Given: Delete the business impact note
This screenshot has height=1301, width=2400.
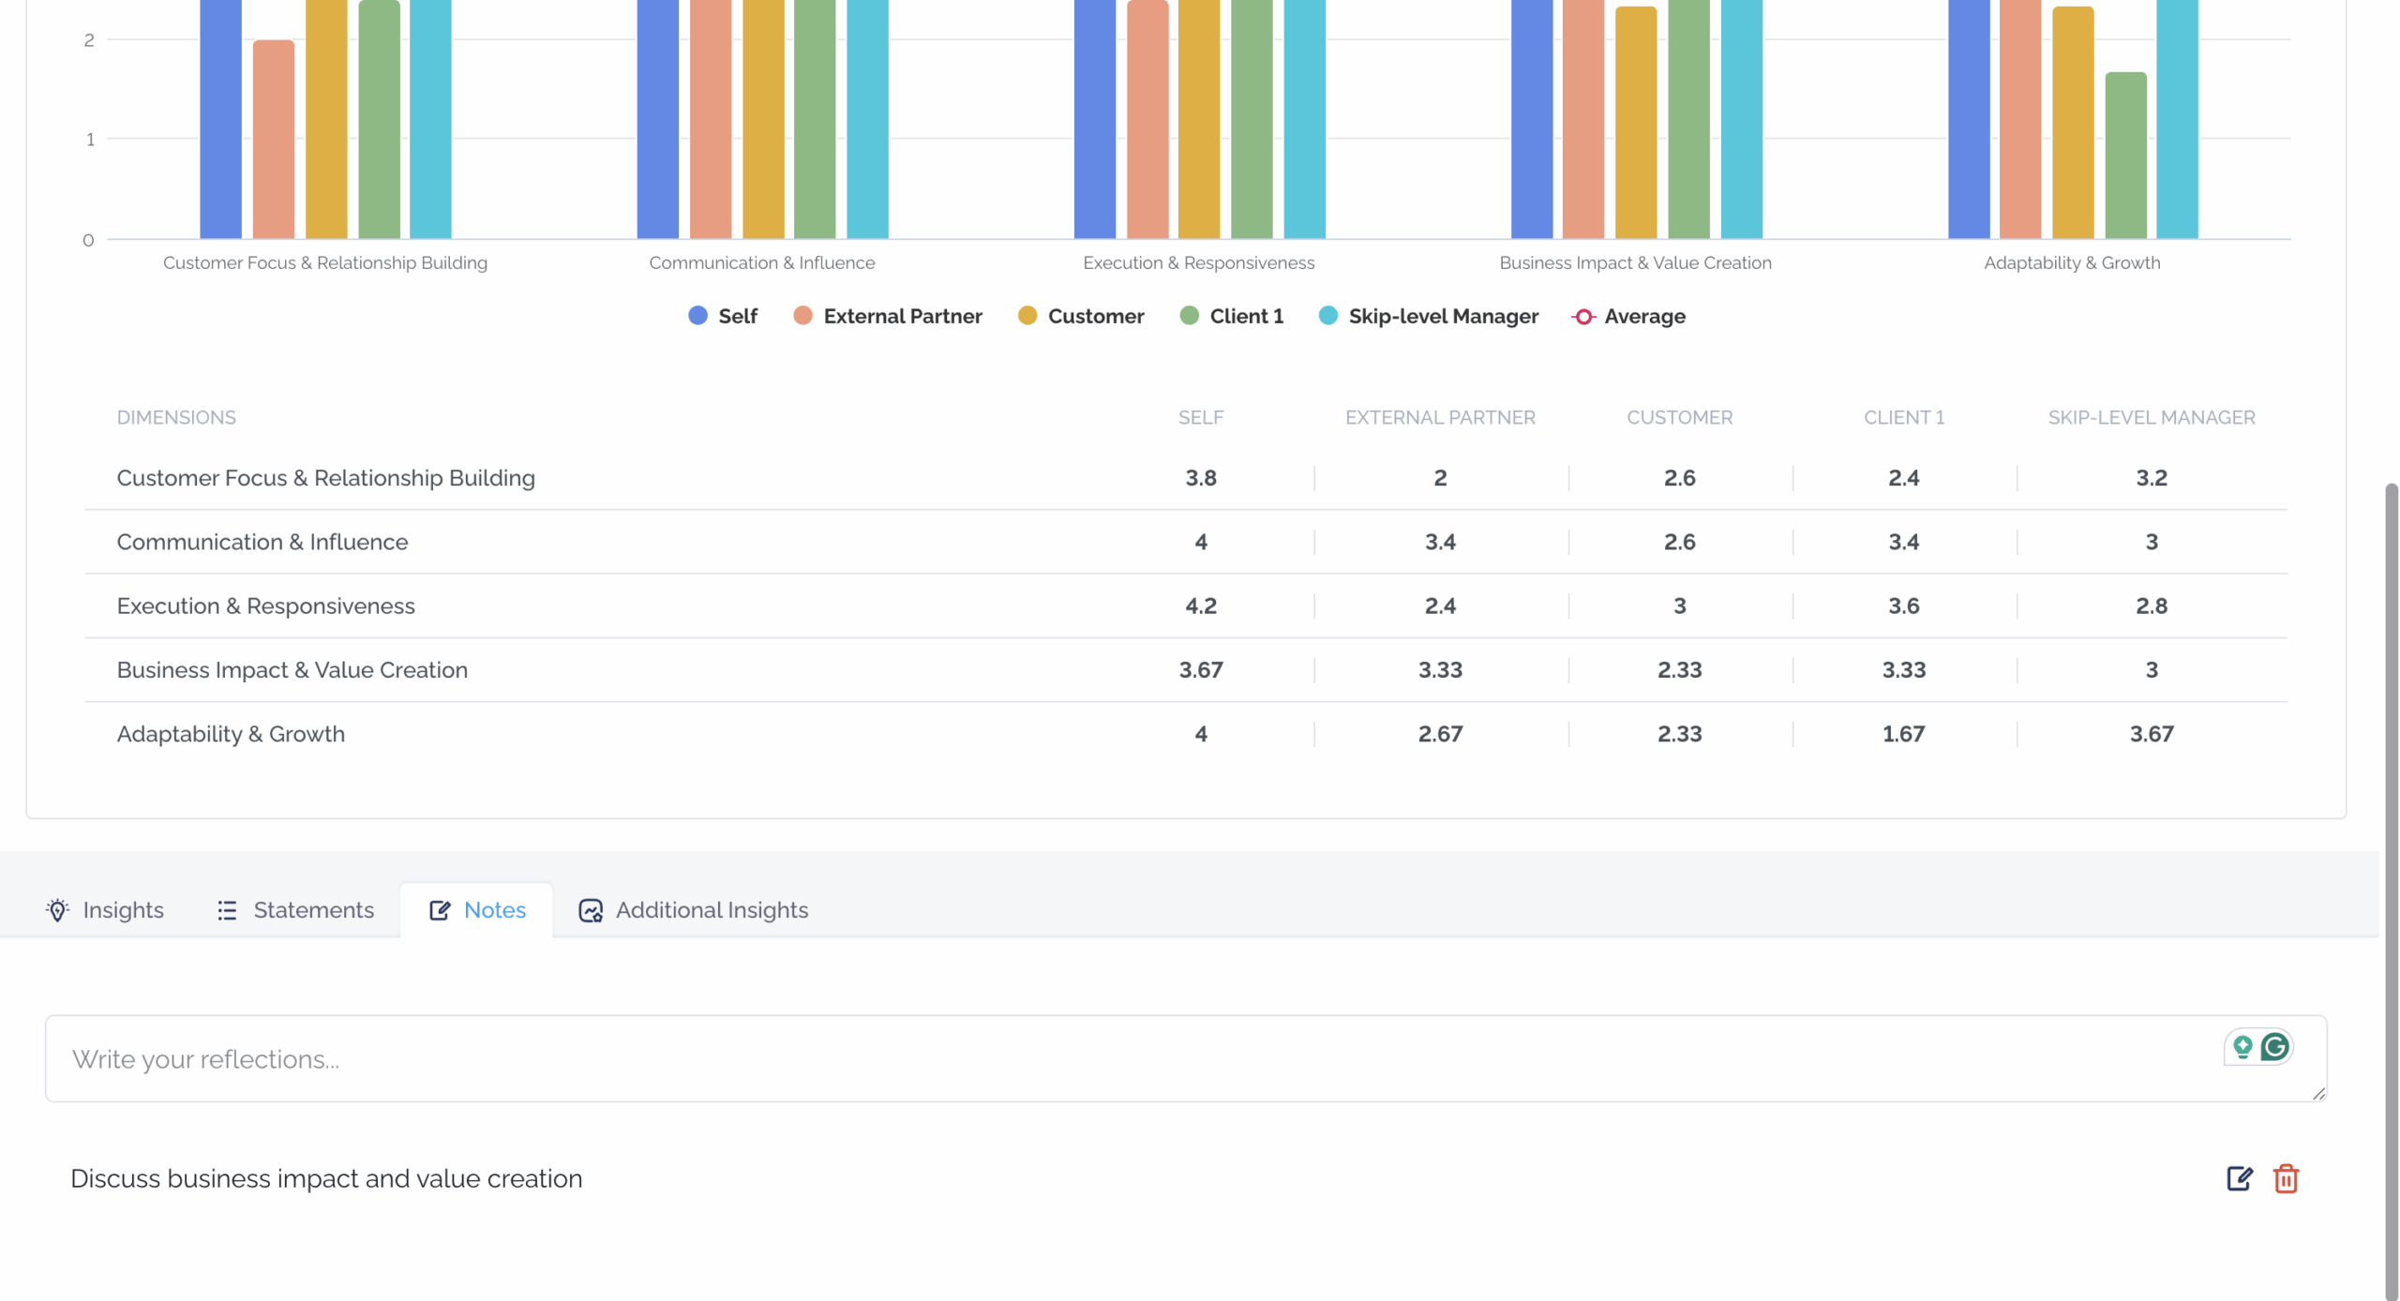Looking at the screenshot, I should pos(2286,1178).
